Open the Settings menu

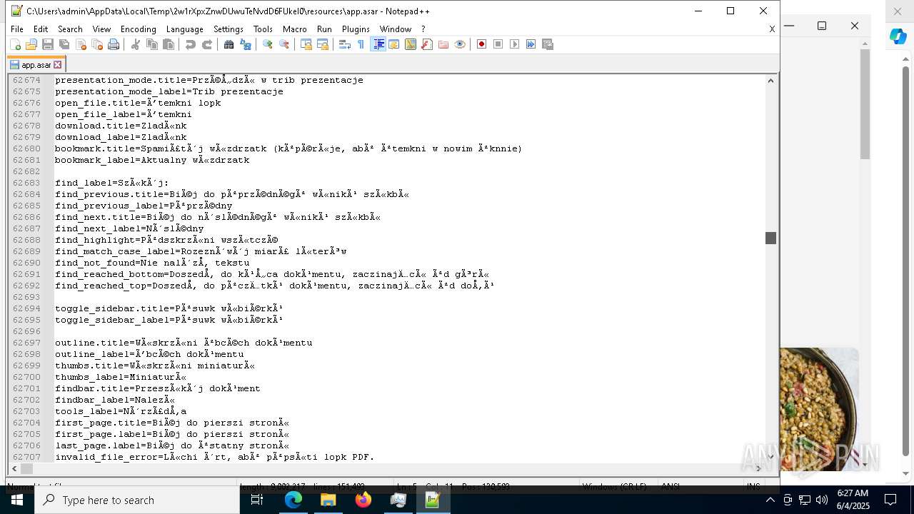pyautogui.click(x=228, y=29)
